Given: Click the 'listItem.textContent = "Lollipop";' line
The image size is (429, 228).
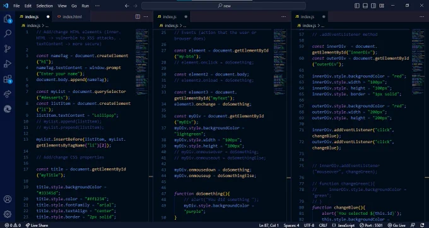Looking at the screenshot, I should (x=77, y=116).
